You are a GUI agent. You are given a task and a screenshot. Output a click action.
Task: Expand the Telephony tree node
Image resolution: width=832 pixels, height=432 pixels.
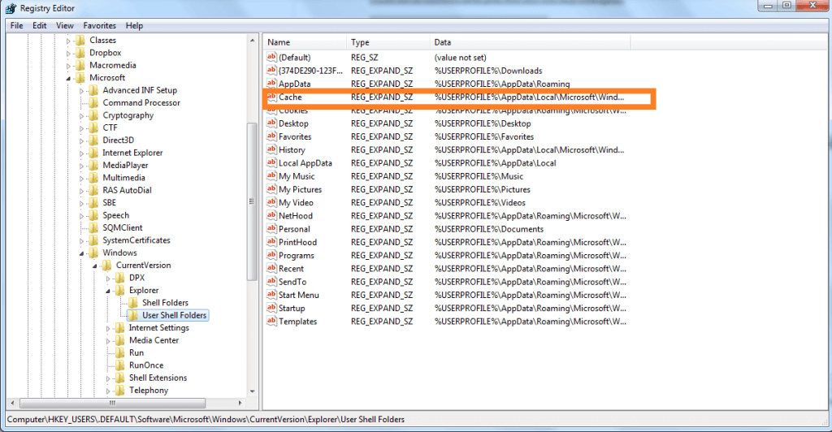[108, 391]
